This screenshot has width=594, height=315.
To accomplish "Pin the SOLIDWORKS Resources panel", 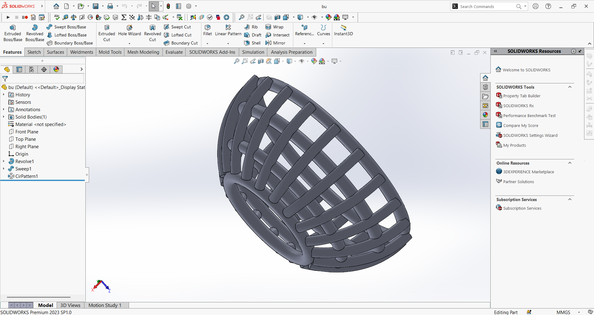I will (580, 51).
